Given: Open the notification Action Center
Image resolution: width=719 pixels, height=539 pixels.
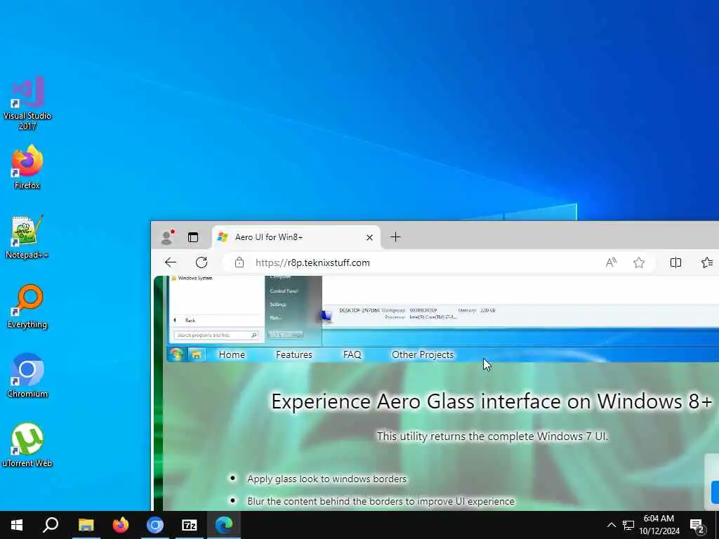Looking at the screenshot, I should click(x=697, y=526).
